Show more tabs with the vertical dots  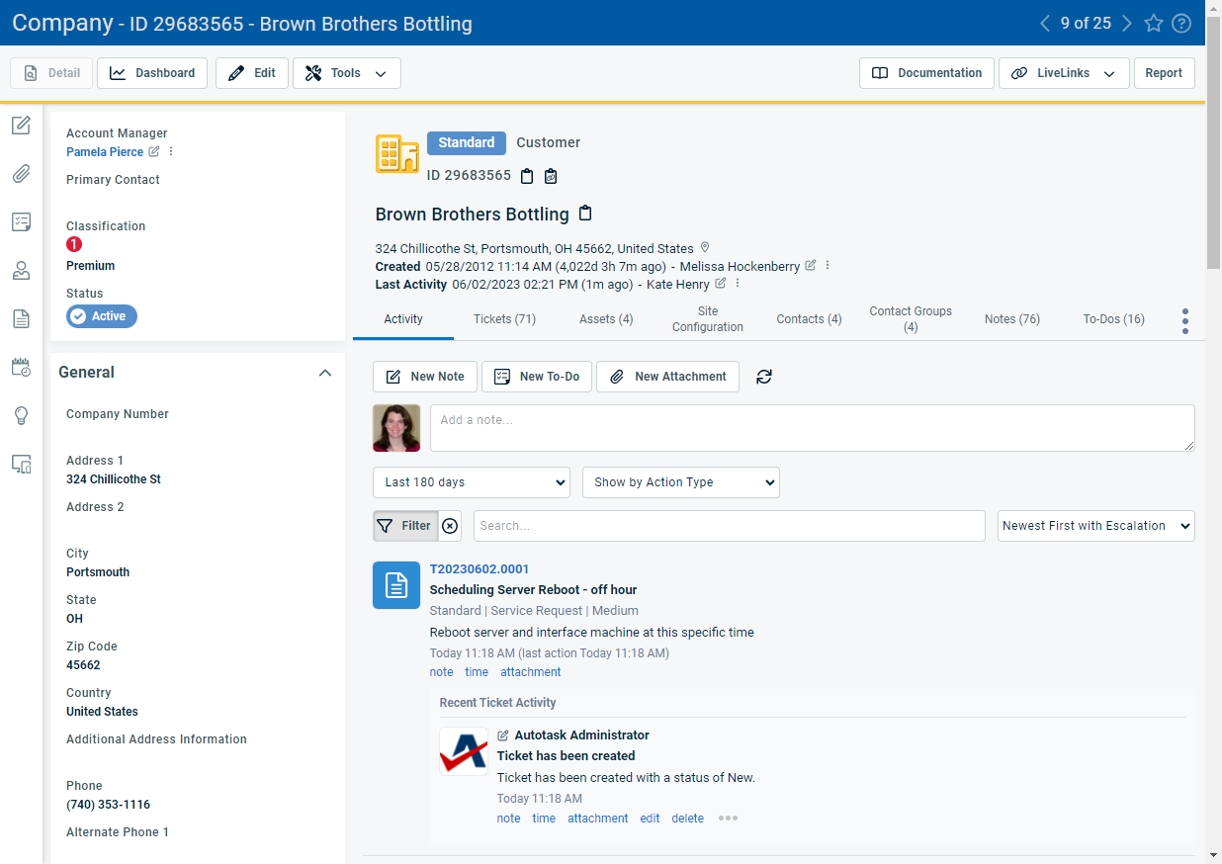1185,320
